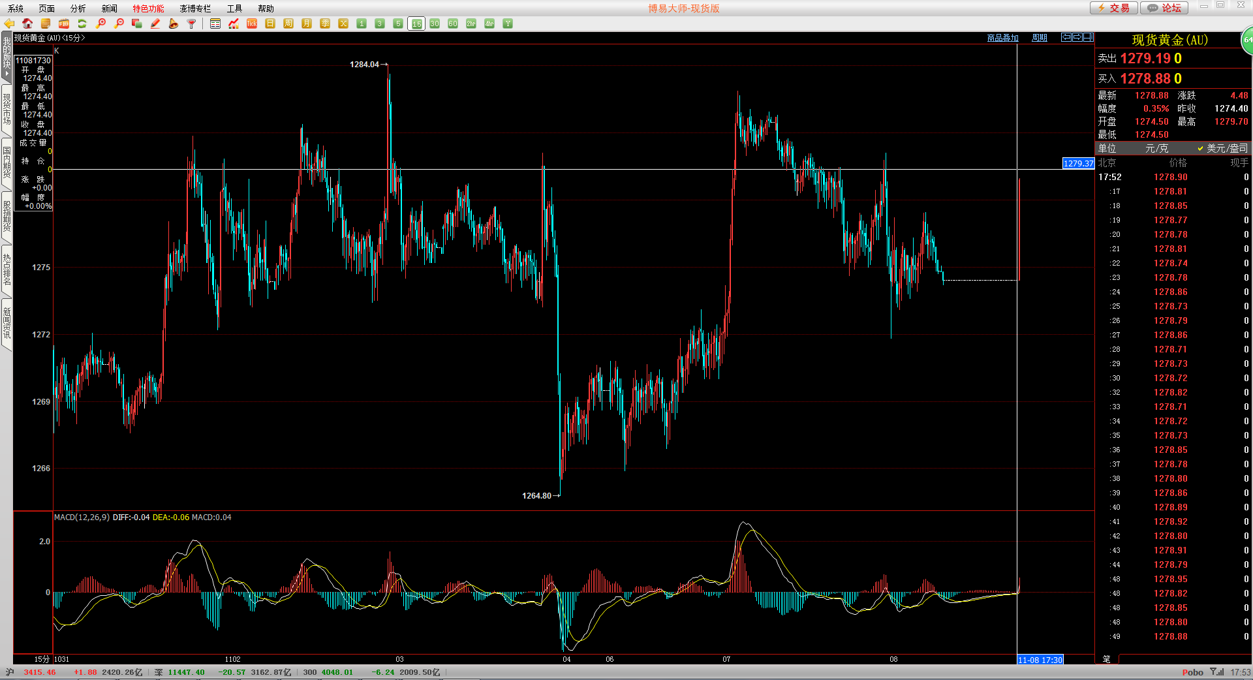The width and height of the screenshot is (1253, 680).
Task: Select the red pencil drawing tool
Action: tap(155, 23)
